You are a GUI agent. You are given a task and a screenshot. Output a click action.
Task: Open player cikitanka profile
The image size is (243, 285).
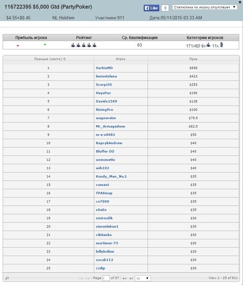[104, 235]
